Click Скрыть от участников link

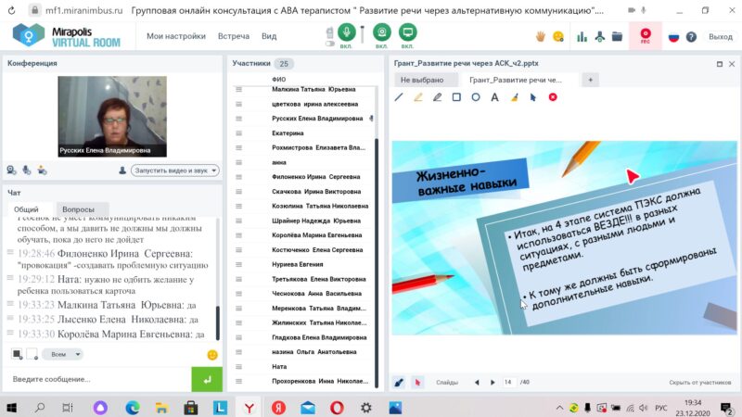coord(700,382)
